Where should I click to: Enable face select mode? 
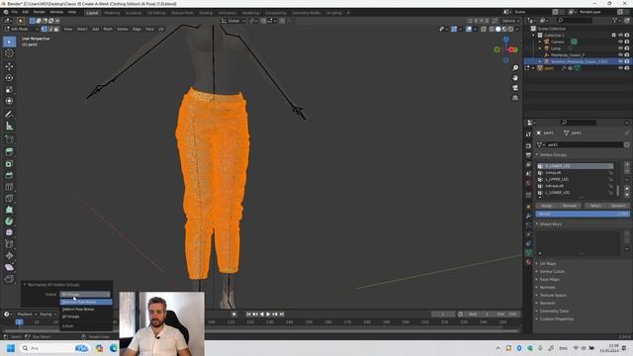click(56, 29)
